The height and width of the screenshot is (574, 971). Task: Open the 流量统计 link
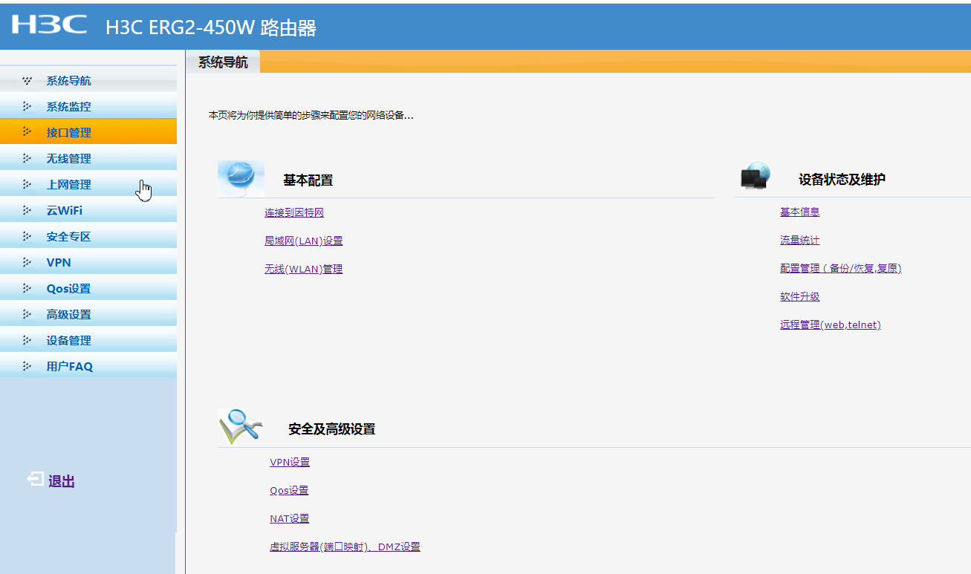[x=800, y=240]
